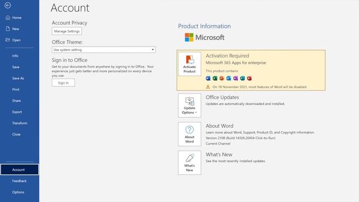This screenshot has height=202, width=359.
Task: Click the 'Current Channel' text
Action: tap(218, 144)
